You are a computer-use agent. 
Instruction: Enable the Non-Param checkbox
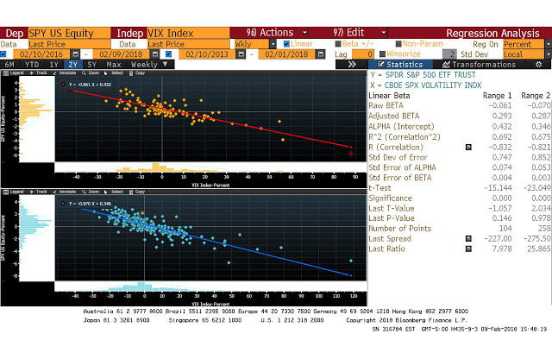click(398, 44)
